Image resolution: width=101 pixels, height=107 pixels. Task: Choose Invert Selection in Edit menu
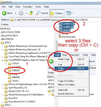(71, 94)
